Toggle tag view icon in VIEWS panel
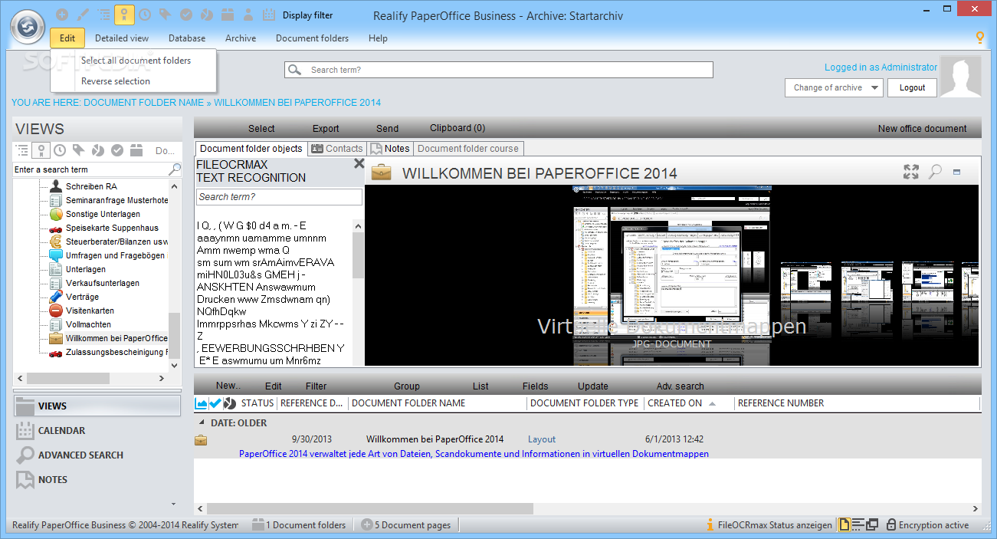The height and width of the screenshot is (539, 997). [80, 150]
